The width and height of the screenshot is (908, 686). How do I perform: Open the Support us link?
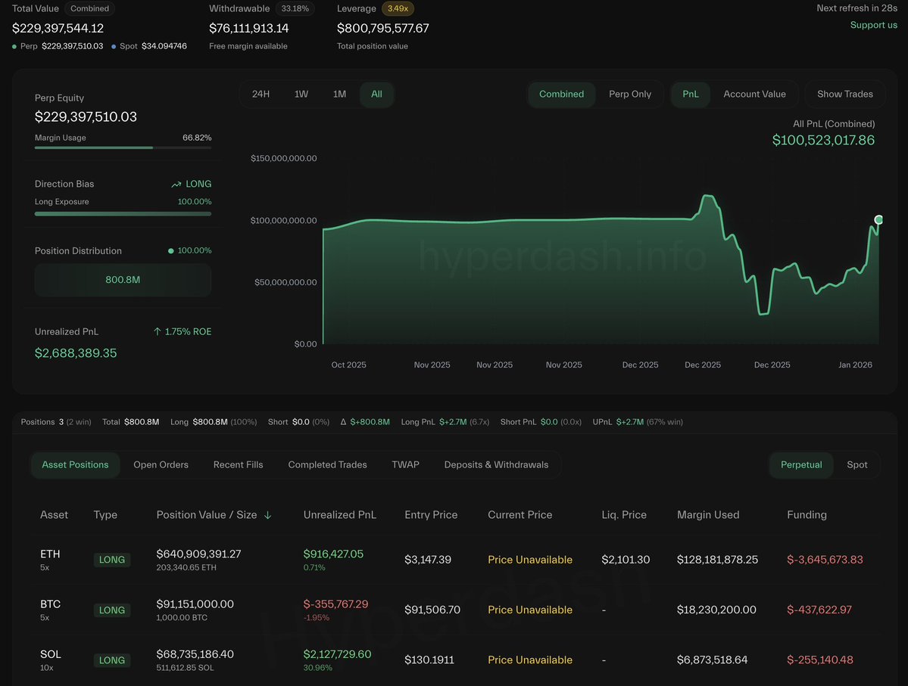pyautogui.click(x=873, y=25)
